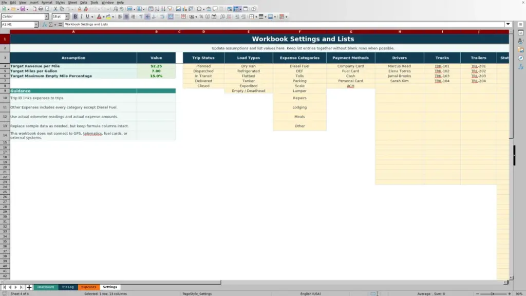
Task: Open the File menu
Action: pyautogui.click(x=4, y=3)
